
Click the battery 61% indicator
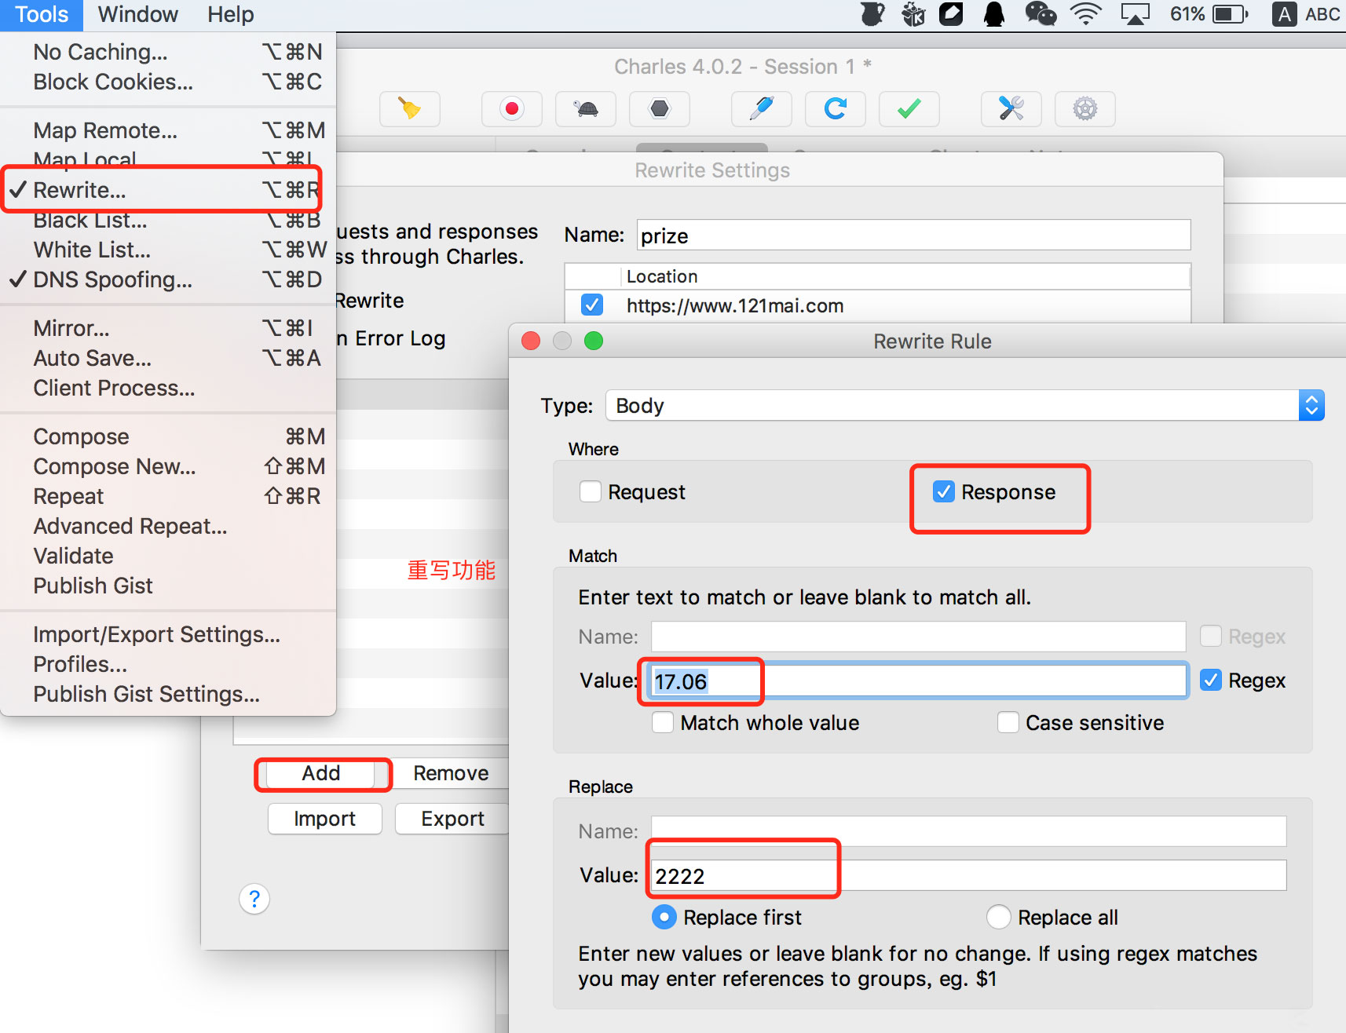pos(1209,14)
